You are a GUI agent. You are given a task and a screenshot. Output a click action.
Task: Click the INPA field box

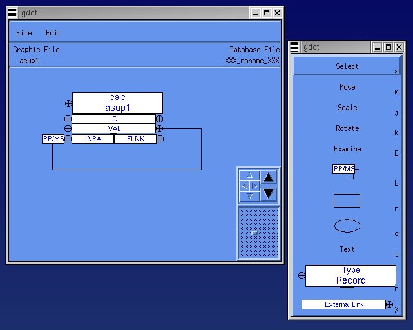coord(93,139)
